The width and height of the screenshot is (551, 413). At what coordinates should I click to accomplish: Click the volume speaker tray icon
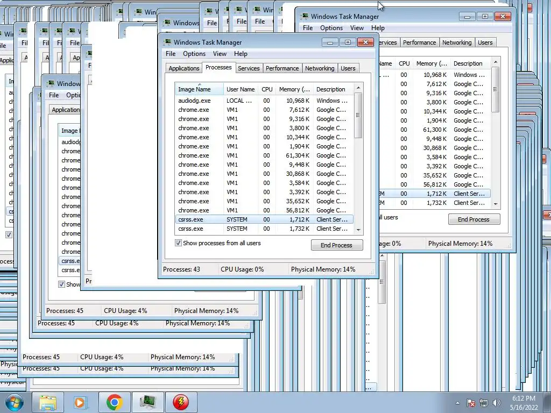[x=496, y=403]
